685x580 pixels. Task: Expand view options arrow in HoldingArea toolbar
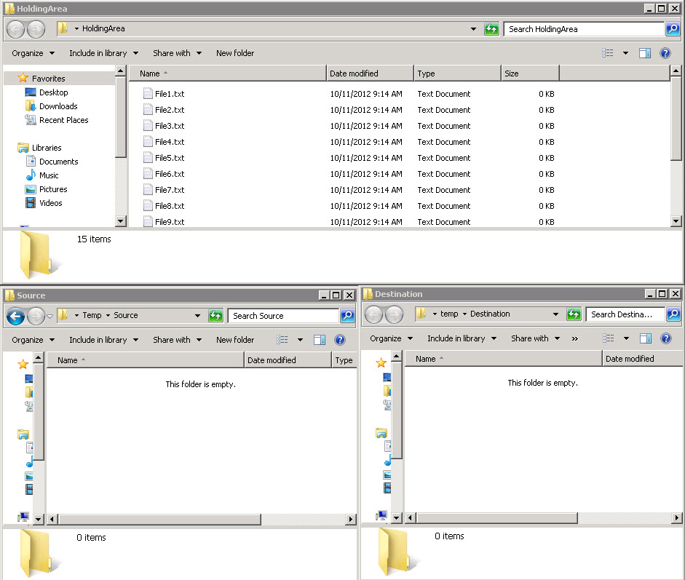[625, 53]
